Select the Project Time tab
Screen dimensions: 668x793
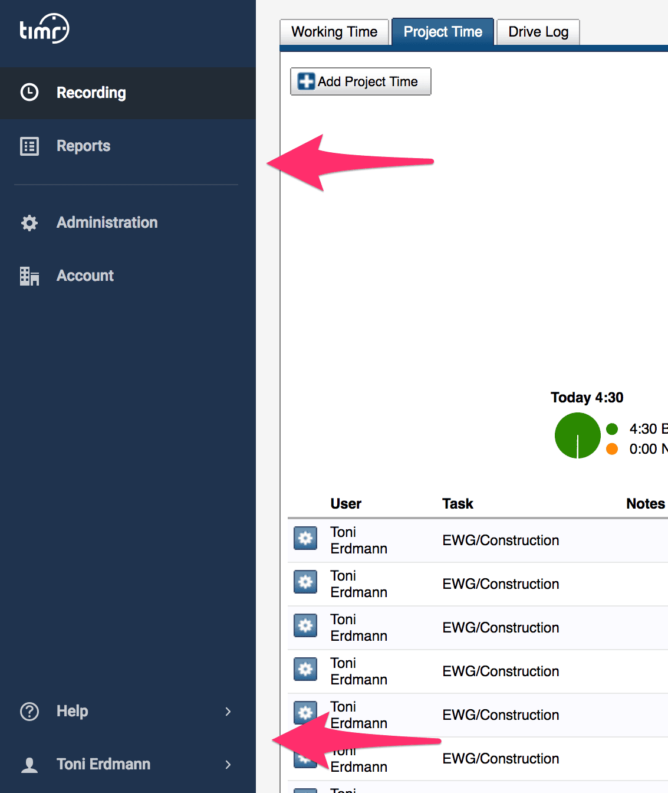[443, 32]
